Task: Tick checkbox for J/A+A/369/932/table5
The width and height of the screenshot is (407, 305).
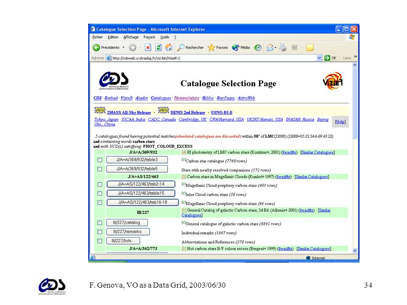Action: click(100, 169)
